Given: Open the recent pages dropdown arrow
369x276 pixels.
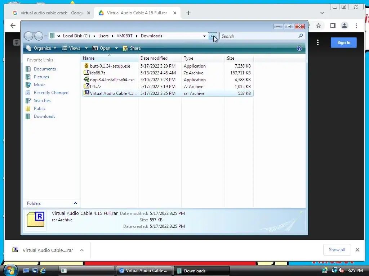Looking at the screenshot, I should click(46, 36).
